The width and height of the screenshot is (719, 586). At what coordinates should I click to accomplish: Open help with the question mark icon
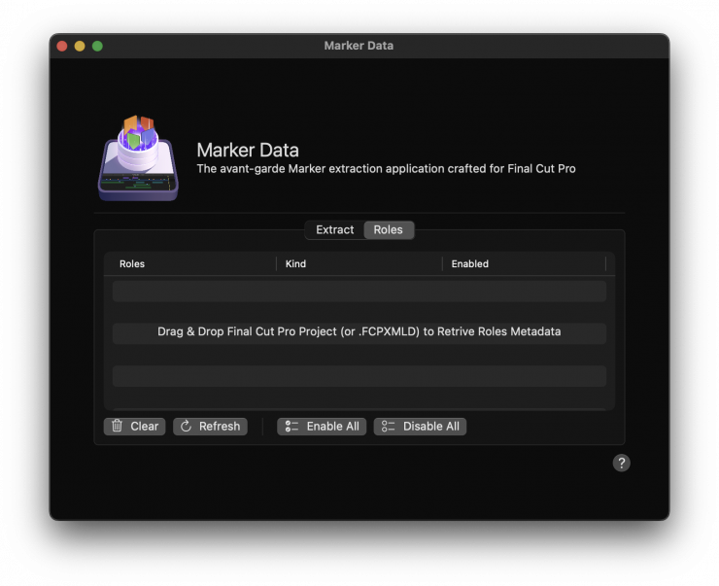tap(622, 463)
